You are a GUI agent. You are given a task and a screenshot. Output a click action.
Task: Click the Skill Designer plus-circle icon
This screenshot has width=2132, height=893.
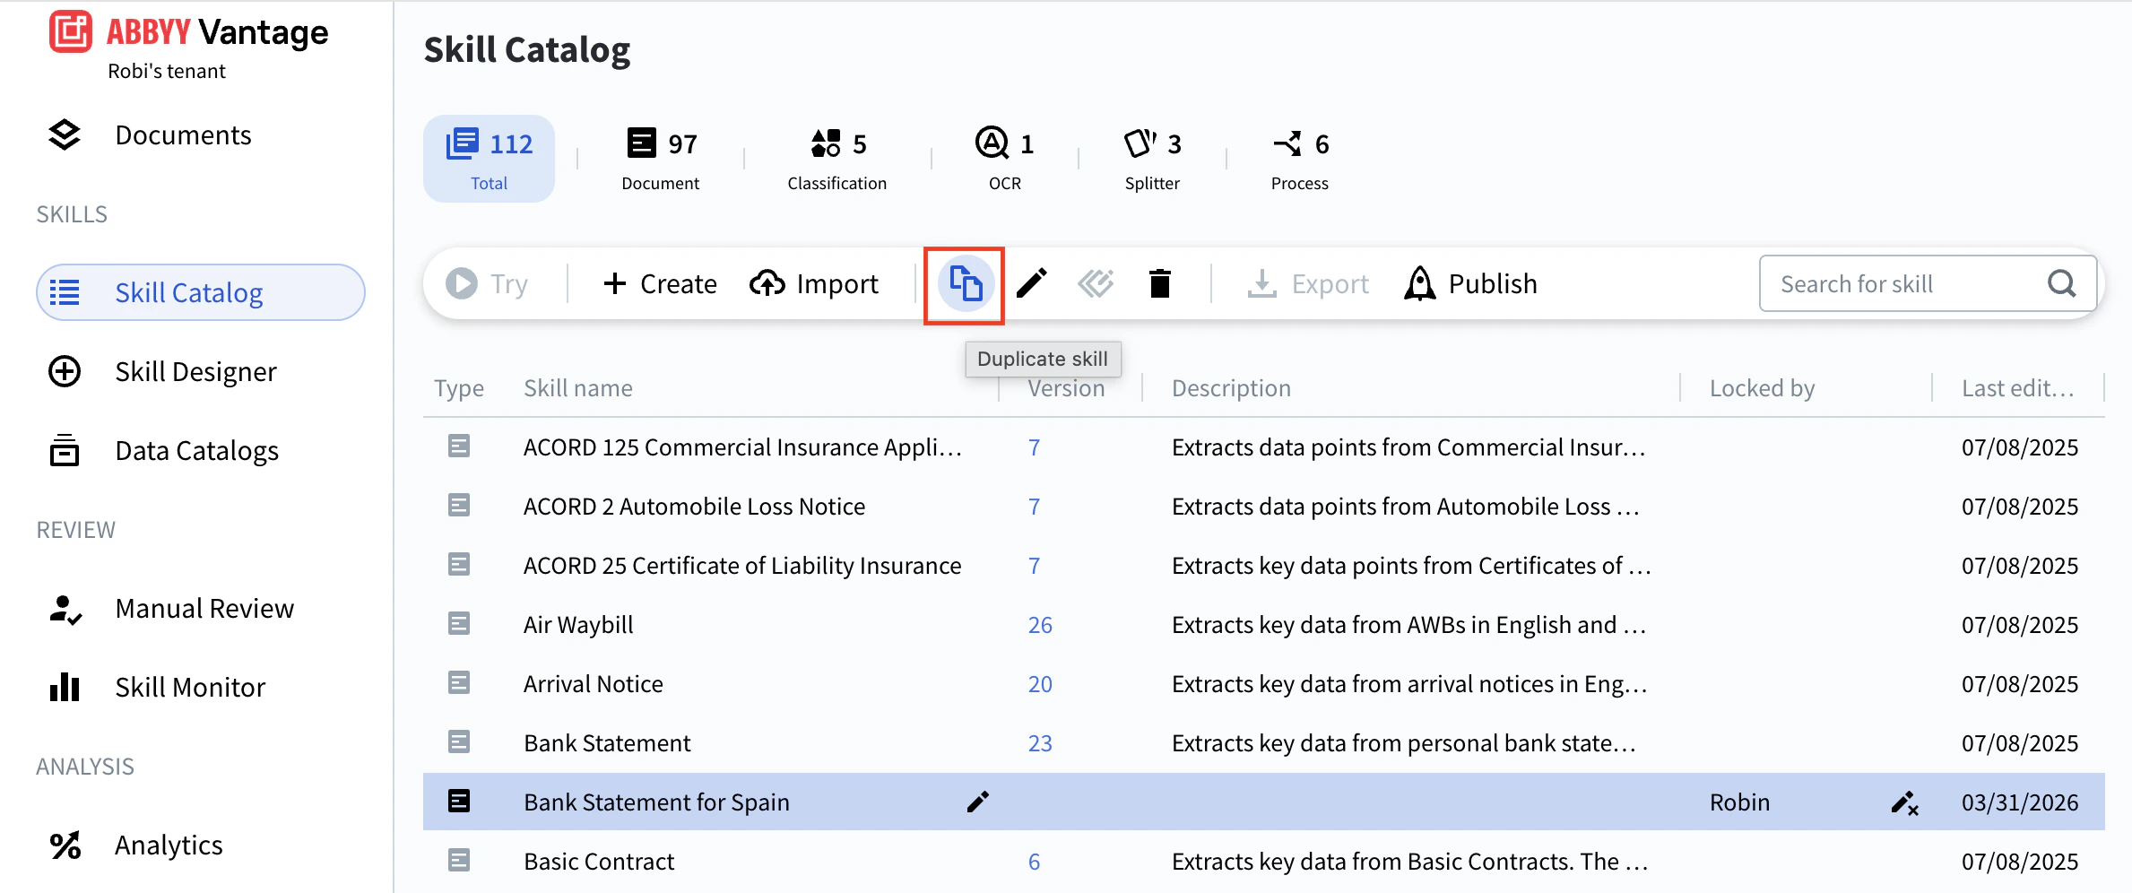[x=65, y=371]
